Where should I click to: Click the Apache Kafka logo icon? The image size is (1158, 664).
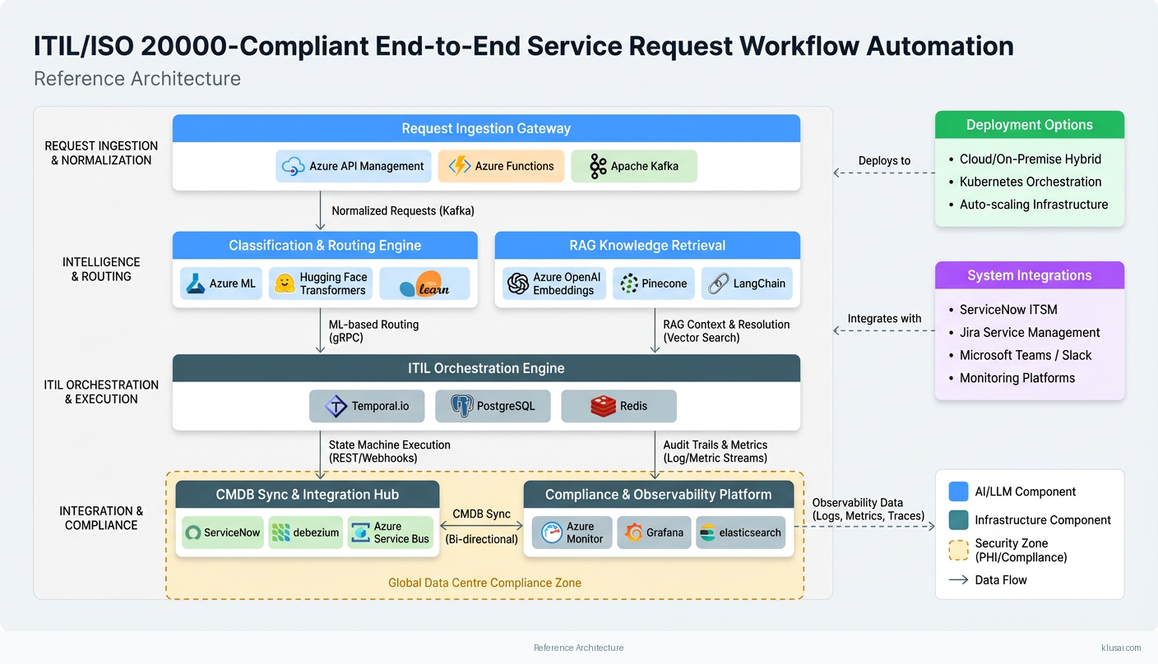[598, 166]
